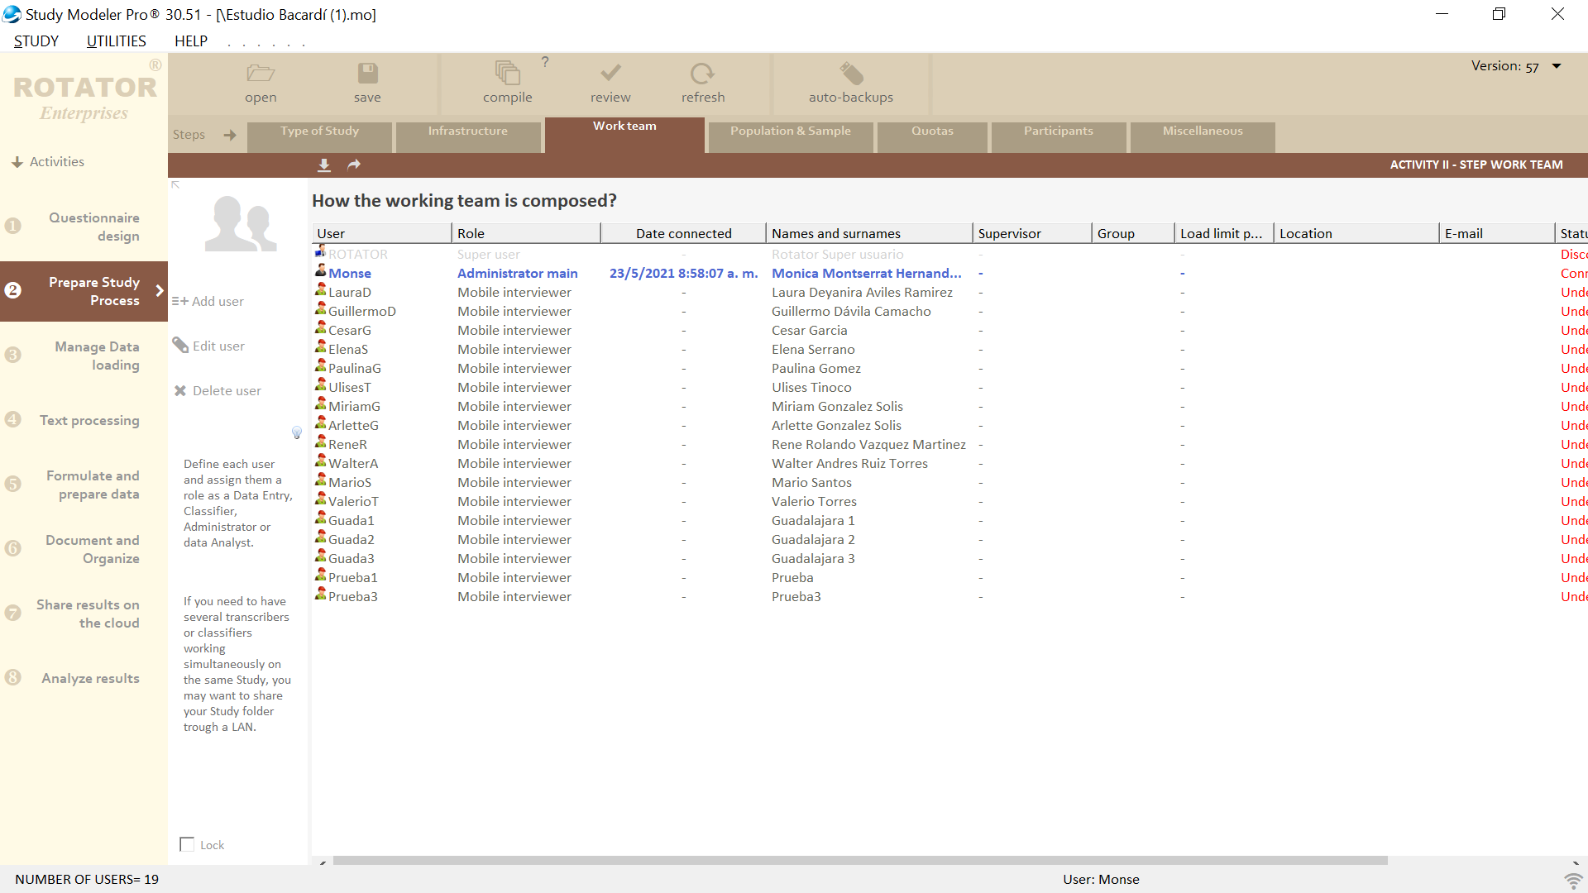Expand Prepare Study Process chevron

pos(160,291)
